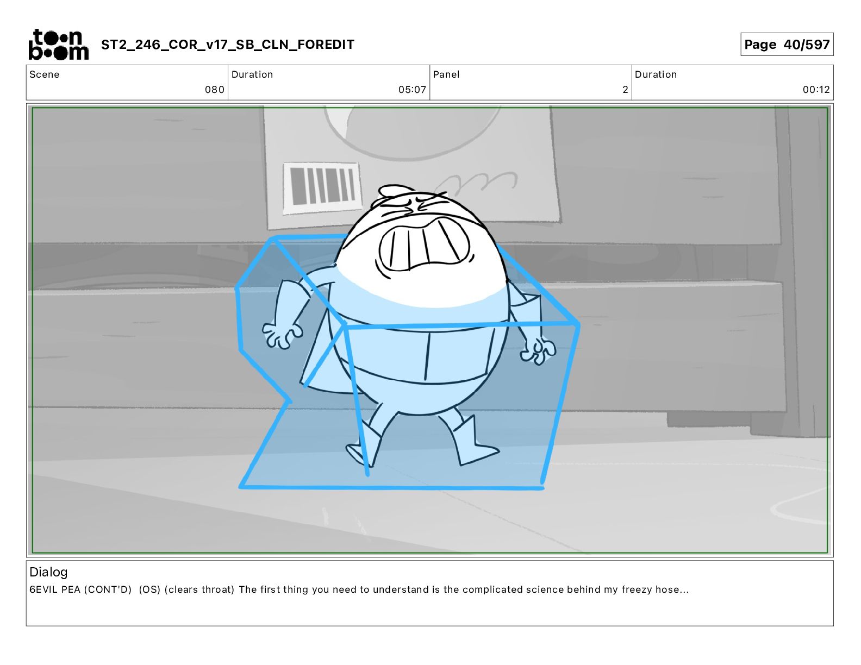Click the Toon Boom logo
This screenshot has height=665, width=861.
pyautogui.click(x=58, y=44)
